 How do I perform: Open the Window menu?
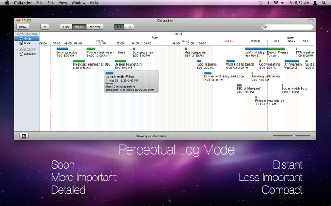click(78, 3)
